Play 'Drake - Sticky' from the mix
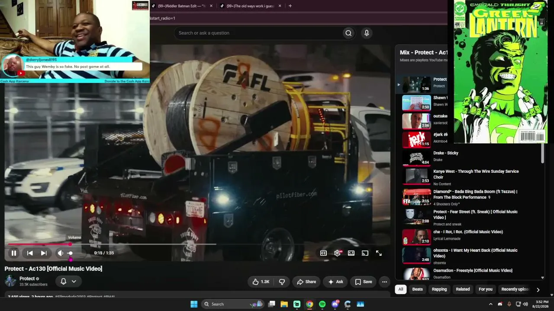The width and height of the screenshot is (554, 311). point(446,153)
